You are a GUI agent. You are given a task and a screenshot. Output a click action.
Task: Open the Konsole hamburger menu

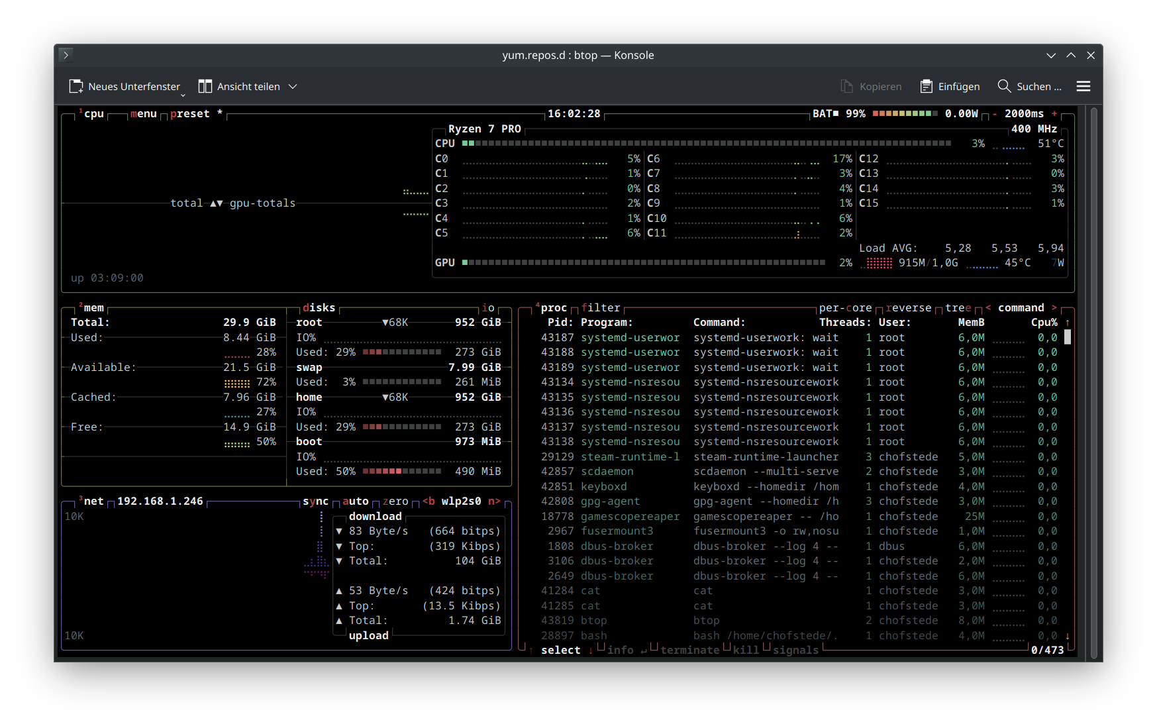[1083, 87]
